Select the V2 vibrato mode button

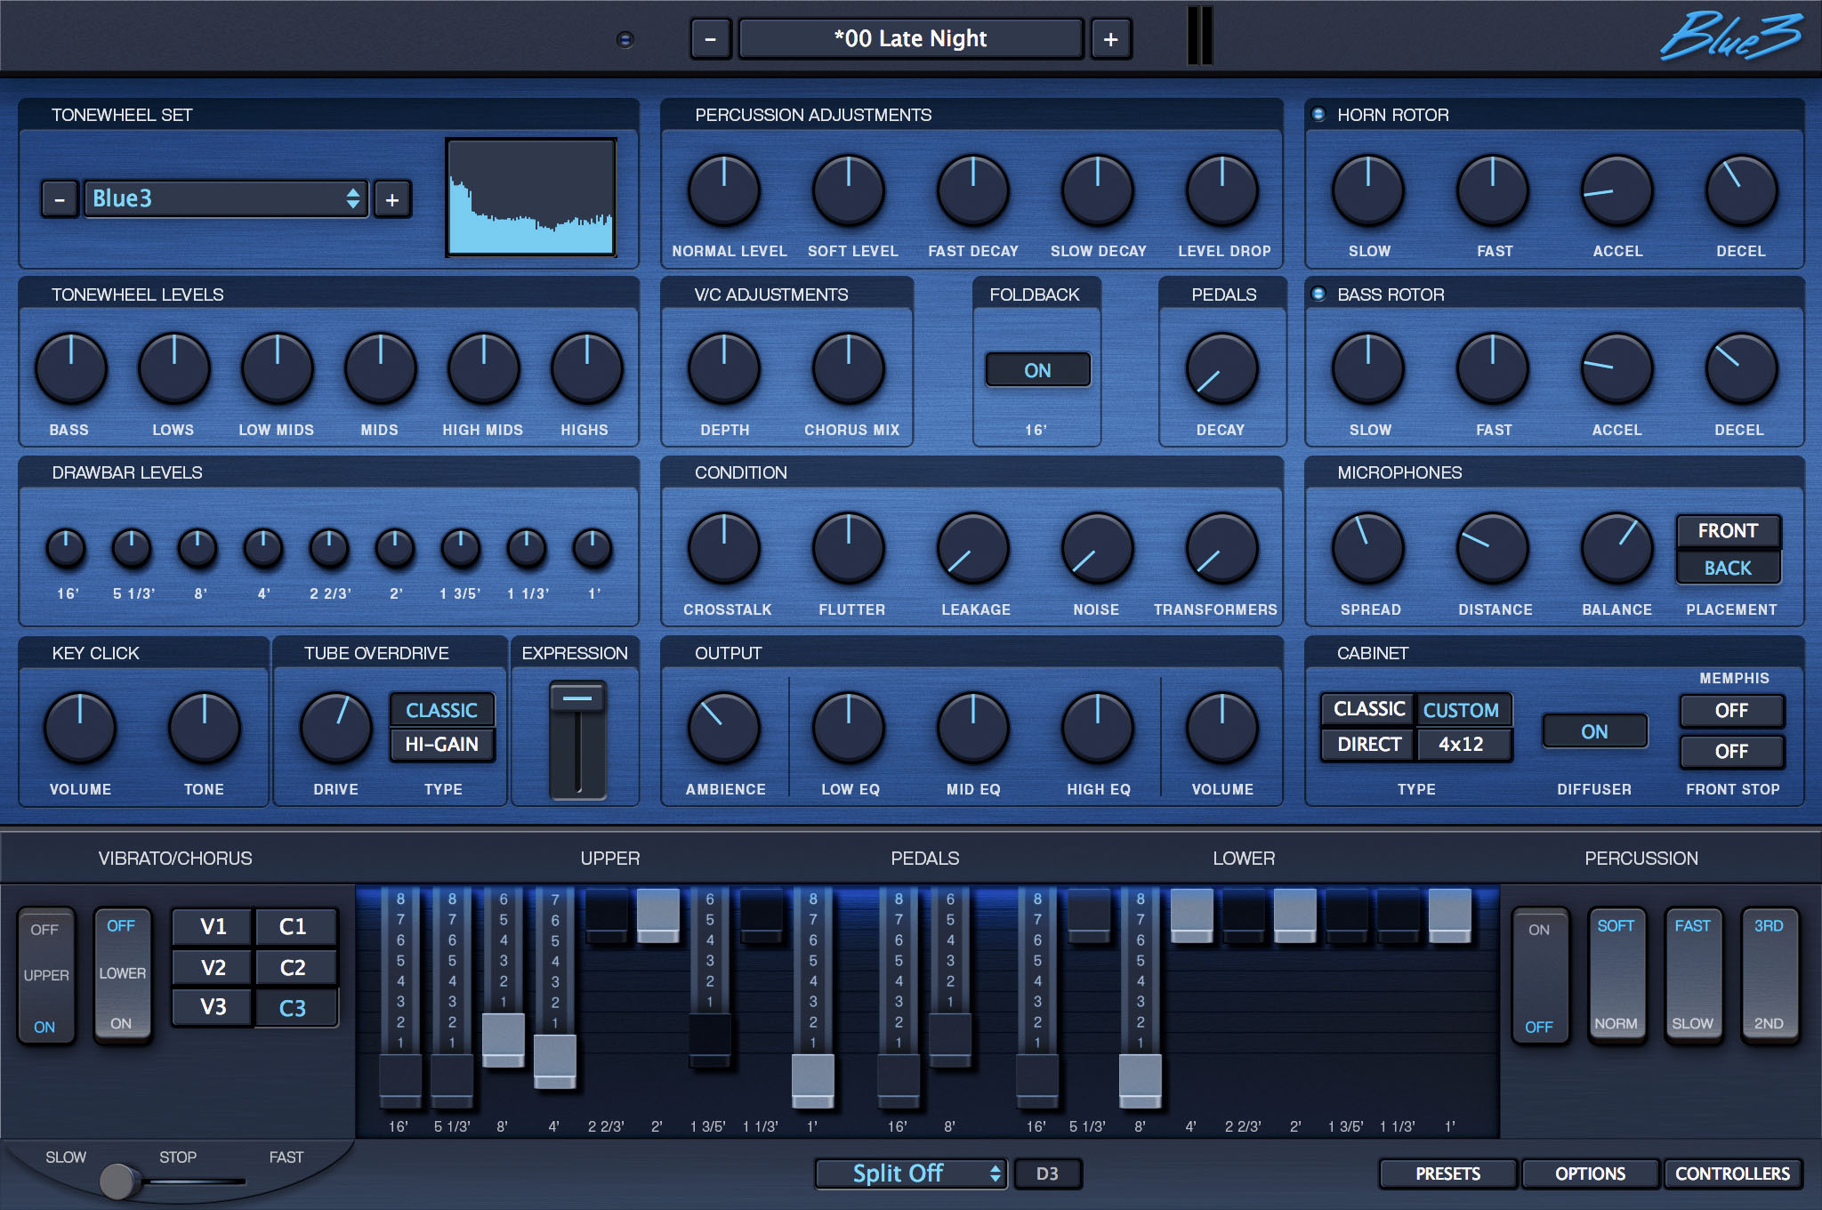coord(209,963)
